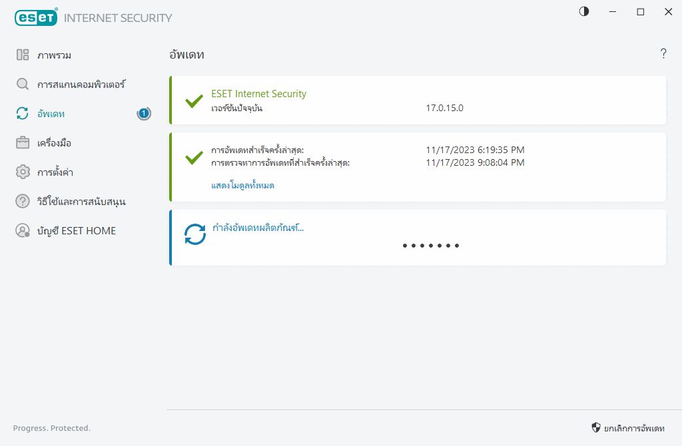Click the green checkmark beside version info
The width and height of the screenshot is (682, 446).
pos(194,101)
